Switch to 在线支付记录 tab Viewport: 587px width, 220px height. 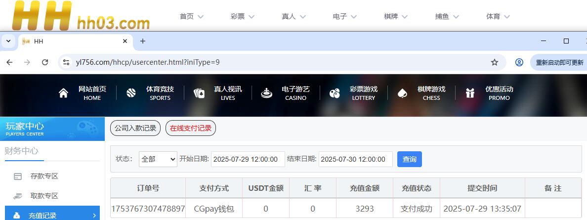coord(191,128)
